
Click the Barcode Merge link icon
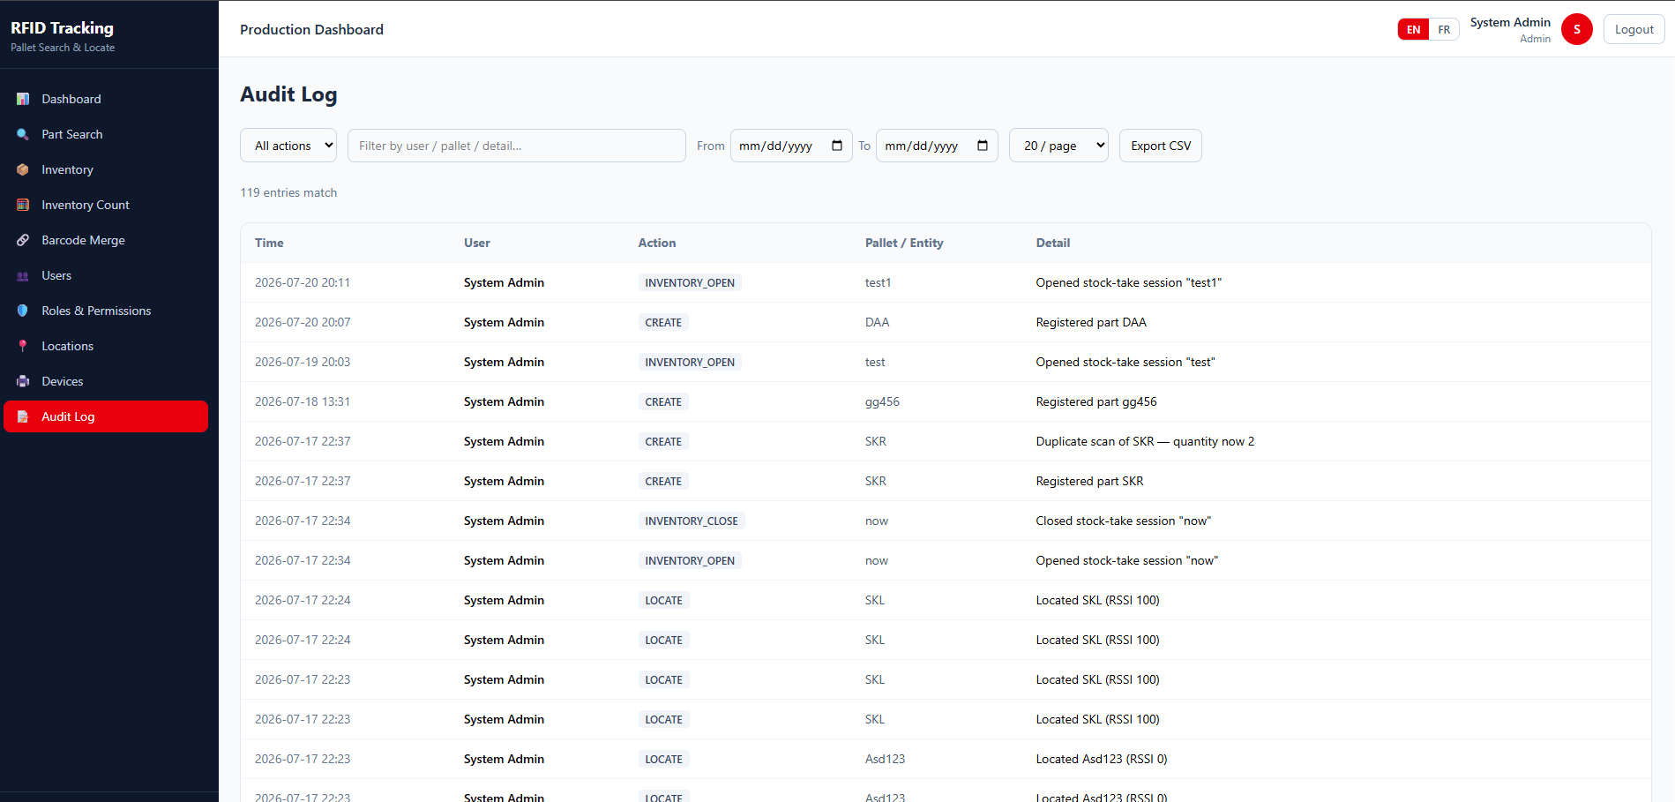(23, 240)
